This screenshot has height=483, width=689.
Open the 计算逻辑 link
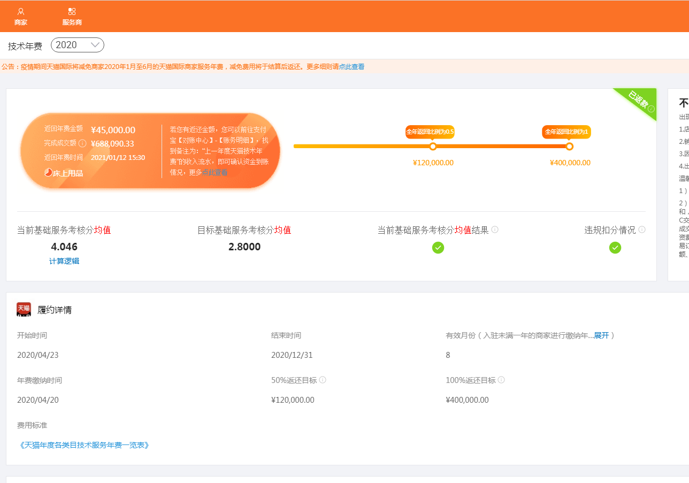(x=64, y=261)
